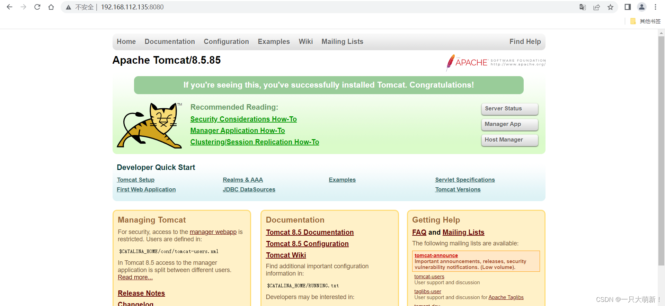This screenshot has width=665, height=306.
Task: Open the Servlet Specifications link
Action: 465,180
